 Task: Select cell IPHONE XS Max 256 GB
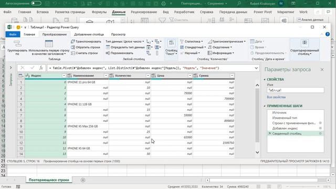(88, 127)
